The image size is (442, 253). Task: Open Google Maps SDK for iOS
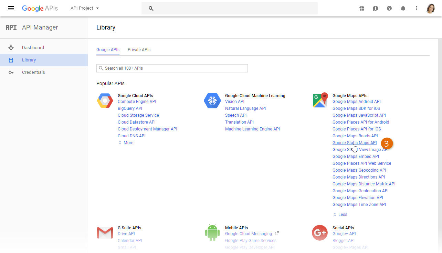coord(356,108)
